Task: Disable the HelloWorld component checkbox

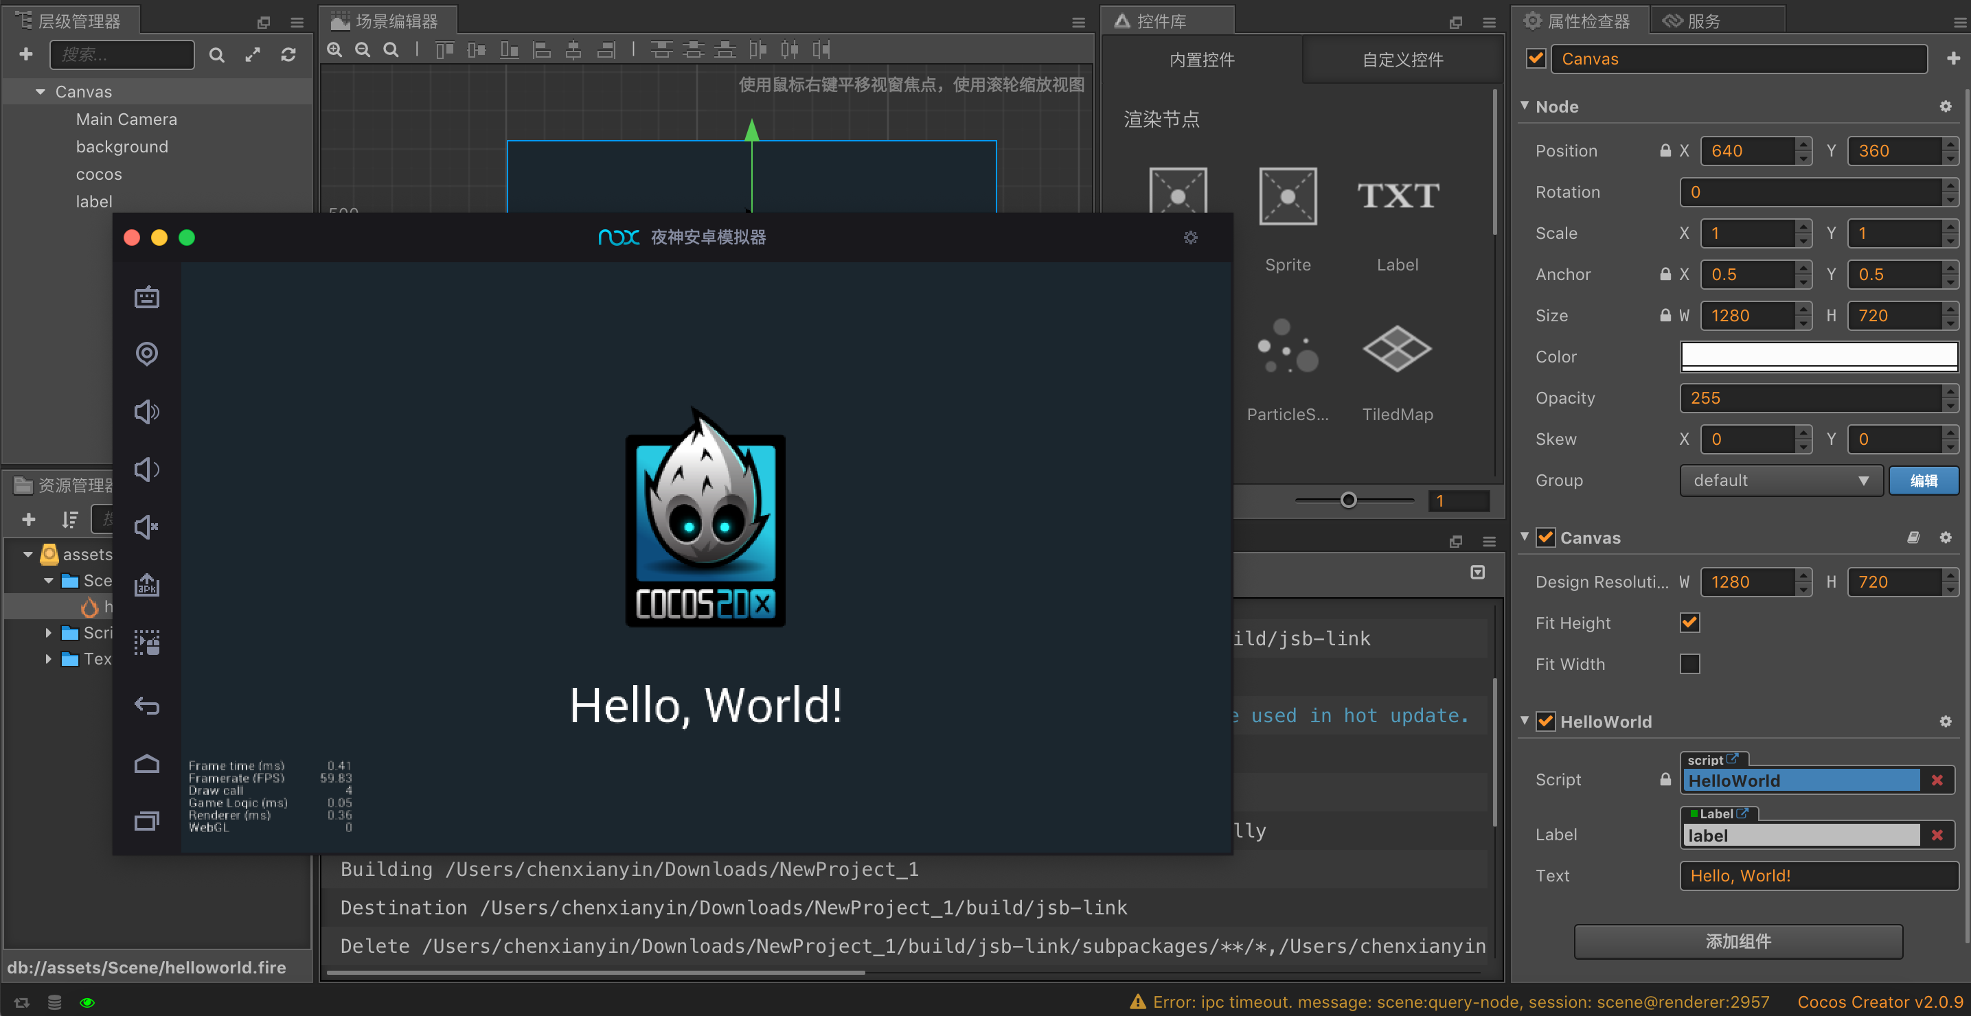Action: pyautogui.click(x=1546, y=721)
